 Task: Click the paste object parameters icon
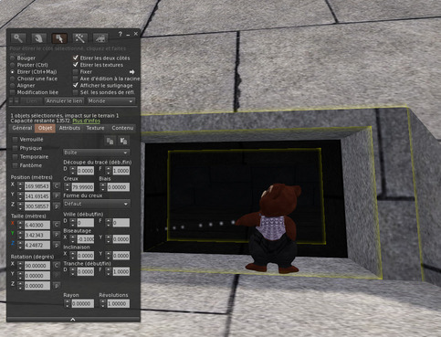123,141
